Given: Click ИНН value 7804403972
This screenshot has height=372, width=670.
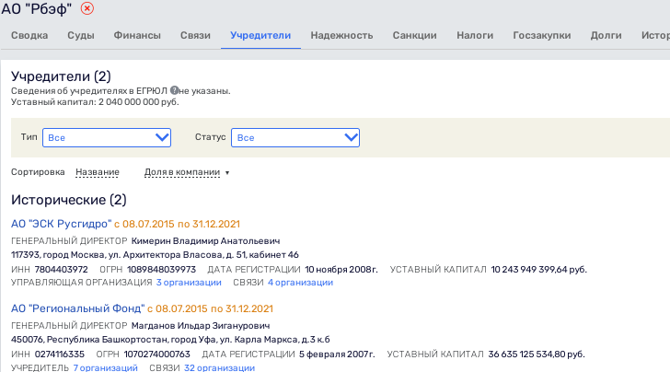Looking at the screenshot, I should (61, 270).
